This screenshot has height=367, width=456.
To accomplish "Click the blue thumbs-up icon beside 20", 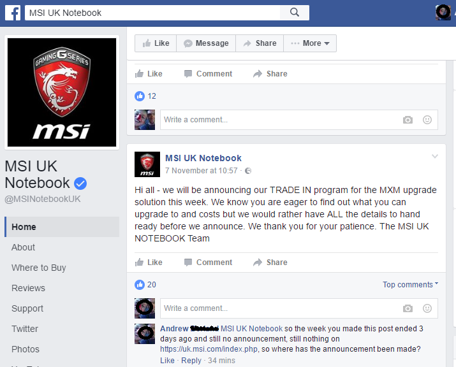I will 140,285.
